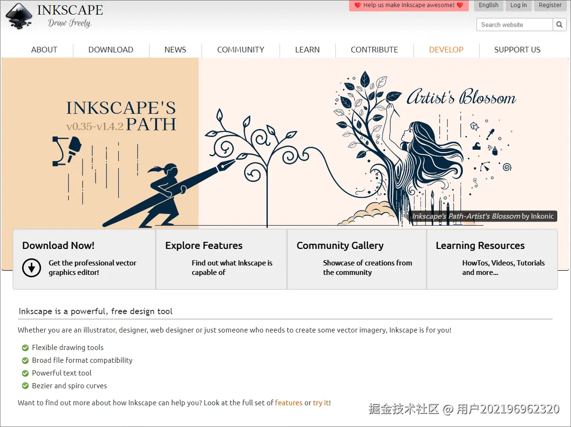This screenshot has width=571, height=427.
Task: Click the Log in button
Action: (x=518, y=5)
